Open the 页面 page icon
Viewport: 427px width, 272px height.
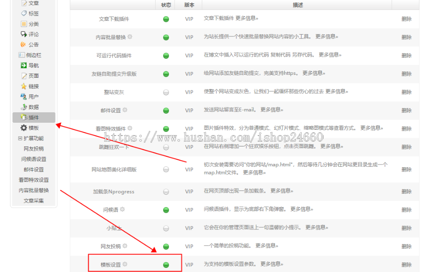point(24,76)
